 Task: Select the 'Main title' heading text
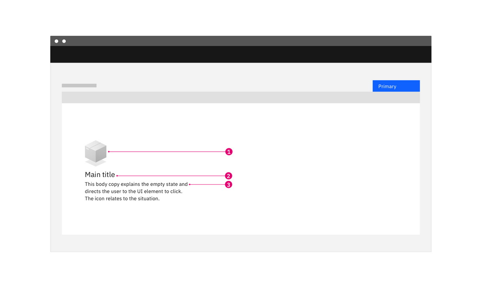(x=100, y=175)
